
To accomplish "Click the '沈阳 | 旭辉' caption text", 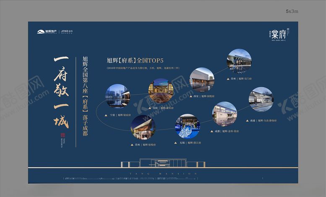I will coord(163,108).
